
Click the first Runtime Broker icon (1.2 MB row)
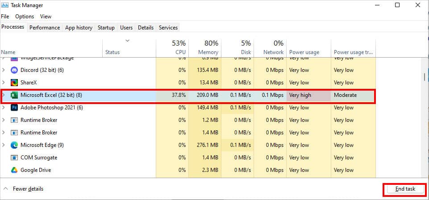pos(14,120)
